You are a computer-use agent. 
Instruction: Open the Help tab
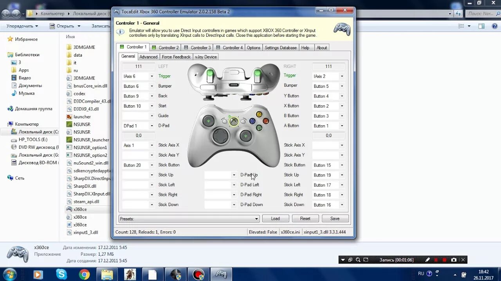coord(305,48)
